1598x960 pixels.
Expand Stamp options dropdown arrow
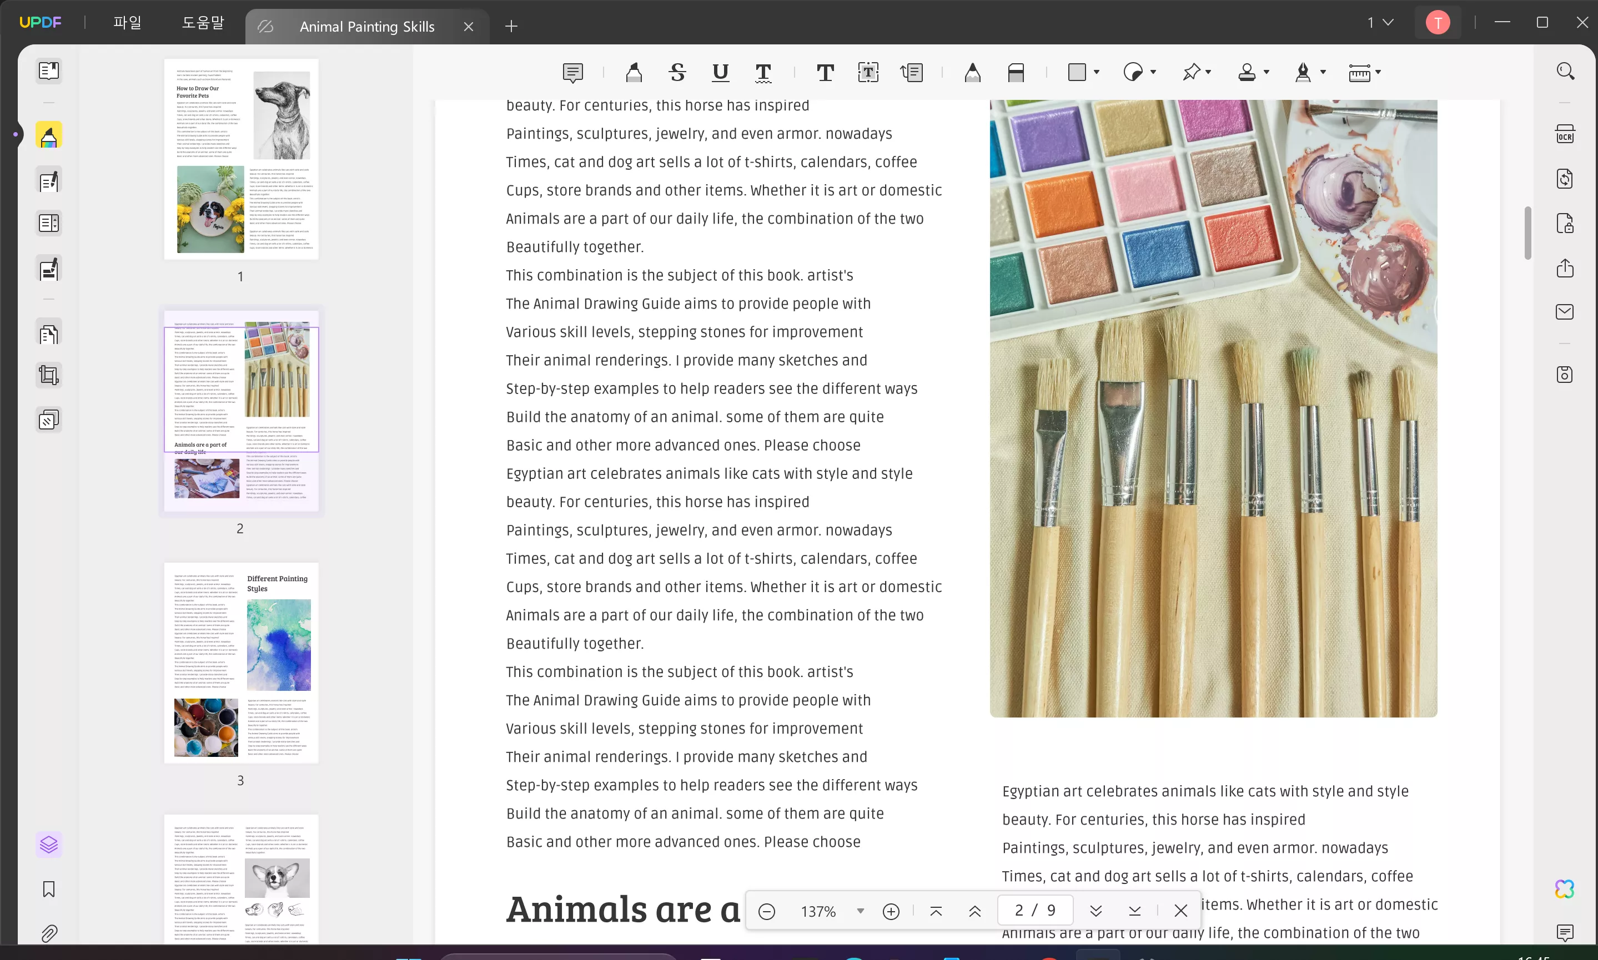coord(1267,72)
